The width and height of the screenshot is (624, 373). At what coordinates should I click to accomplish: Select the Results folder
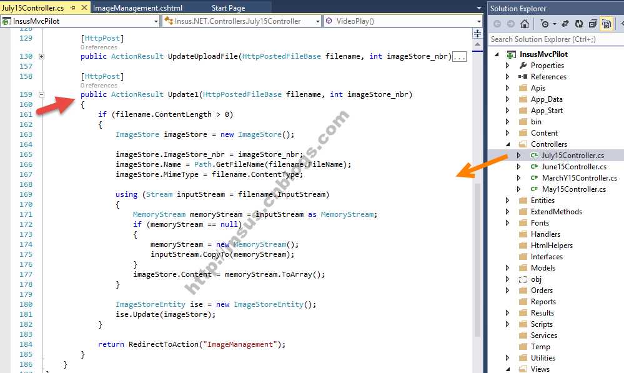[x=542, y=313]
